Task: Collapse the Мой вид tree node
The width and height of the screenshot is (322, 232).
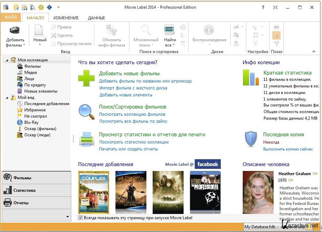Action: click(x=6, y=98)
